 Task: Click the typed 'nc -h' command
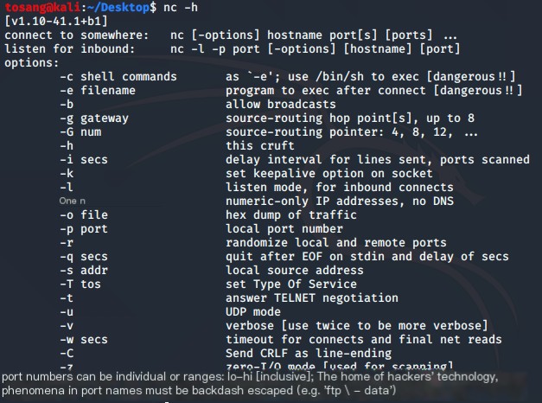(x=181, y=7)
